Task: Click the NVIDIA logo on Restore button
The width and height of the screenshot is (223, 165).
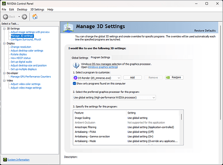Action: (x=168, y=77)
